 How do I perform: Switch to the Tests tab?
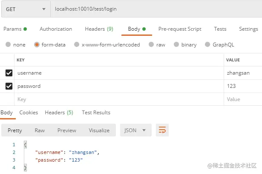220,29
